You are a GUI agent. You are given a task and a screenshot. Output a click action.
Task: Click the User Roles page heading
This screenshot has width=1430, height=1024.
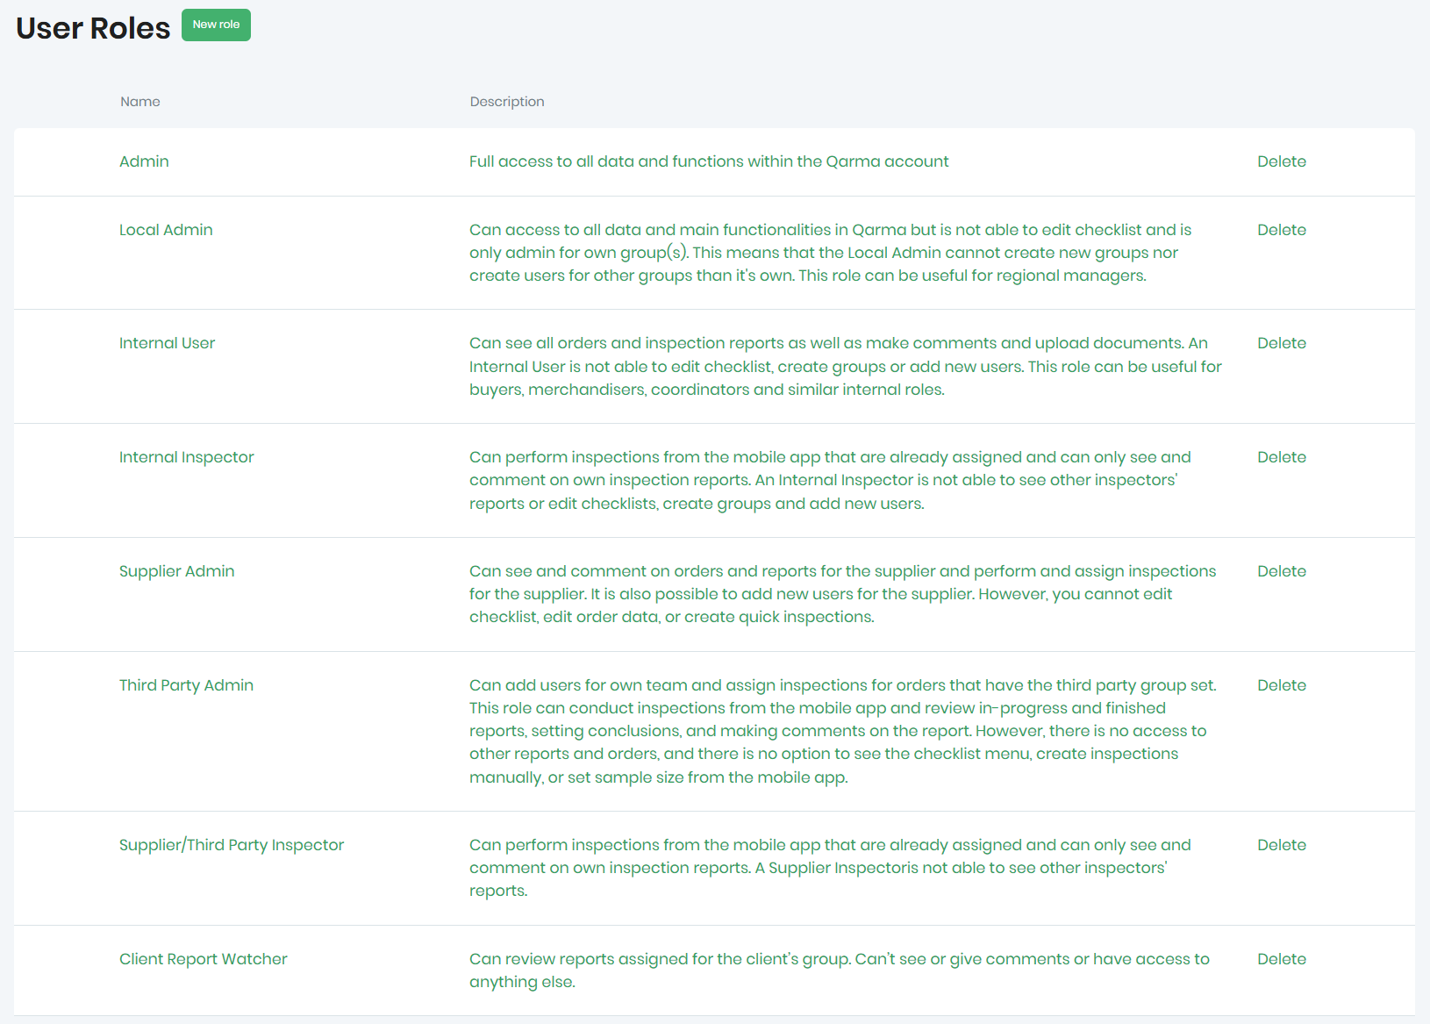click(x=93, y=28)
